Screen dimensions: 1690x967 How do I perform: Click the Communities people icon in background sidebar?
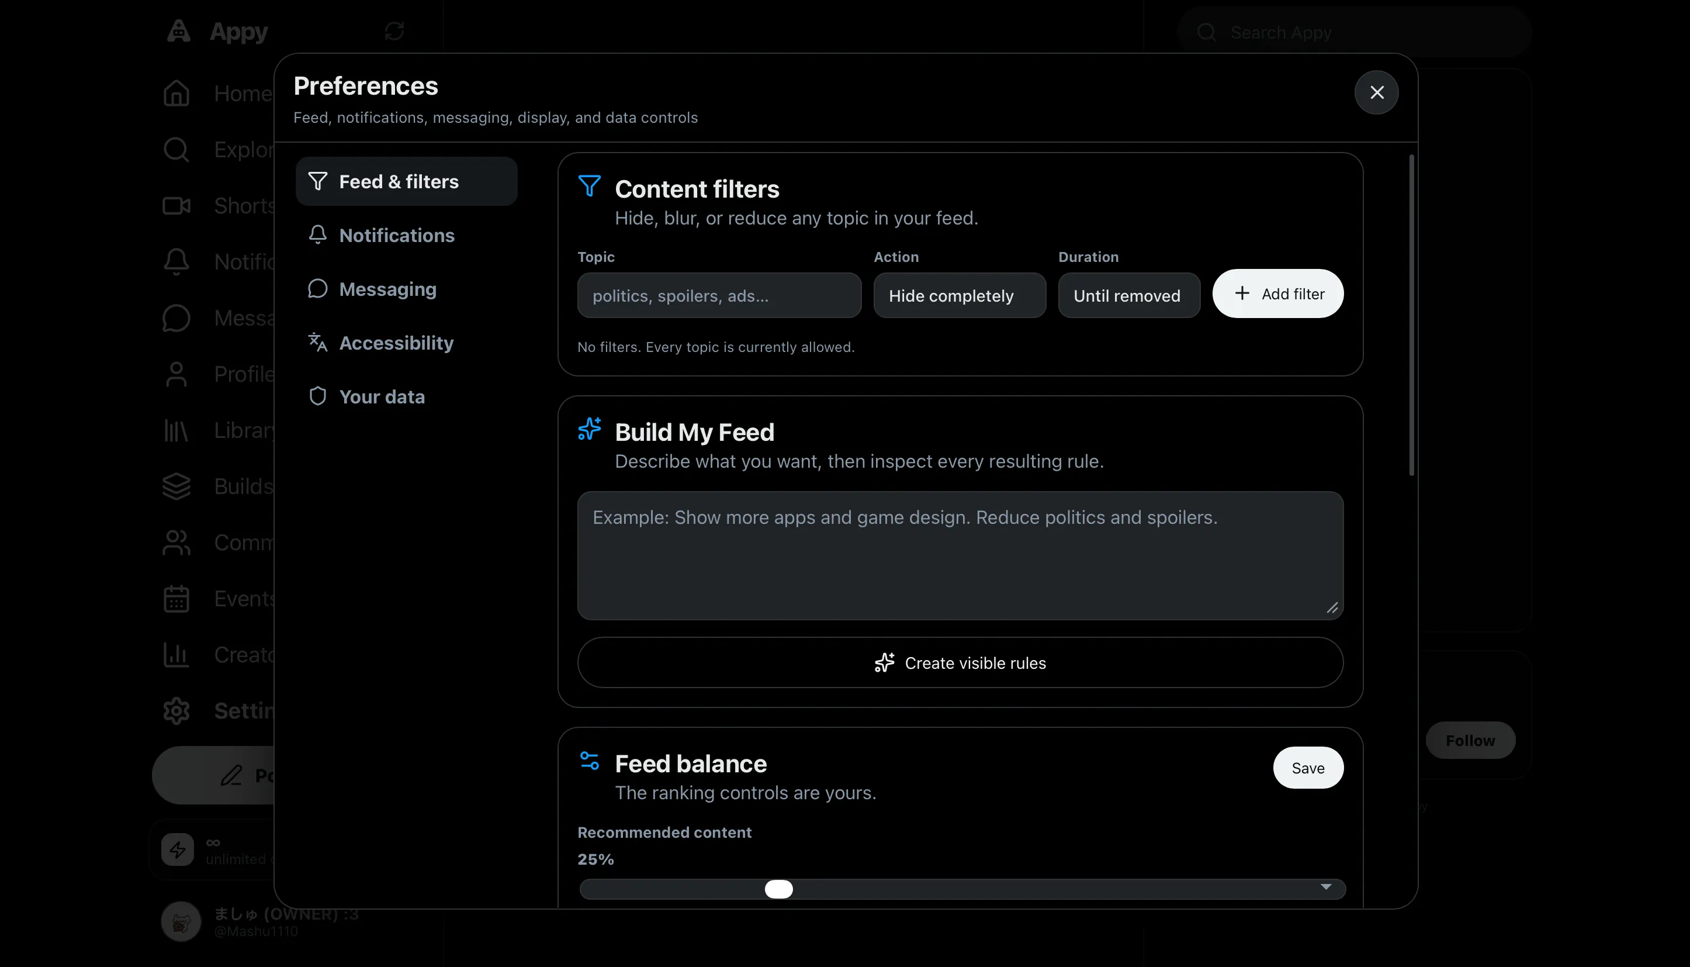(176, 543)
